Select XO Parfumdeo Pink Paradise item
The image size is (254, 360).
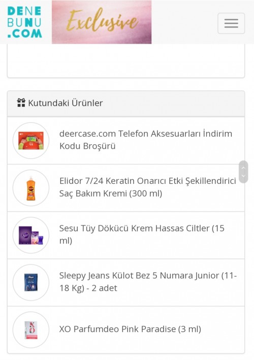click(130, 329)
